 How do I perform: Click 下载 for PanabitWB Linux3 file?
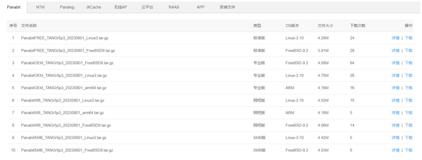coord(409,100)
